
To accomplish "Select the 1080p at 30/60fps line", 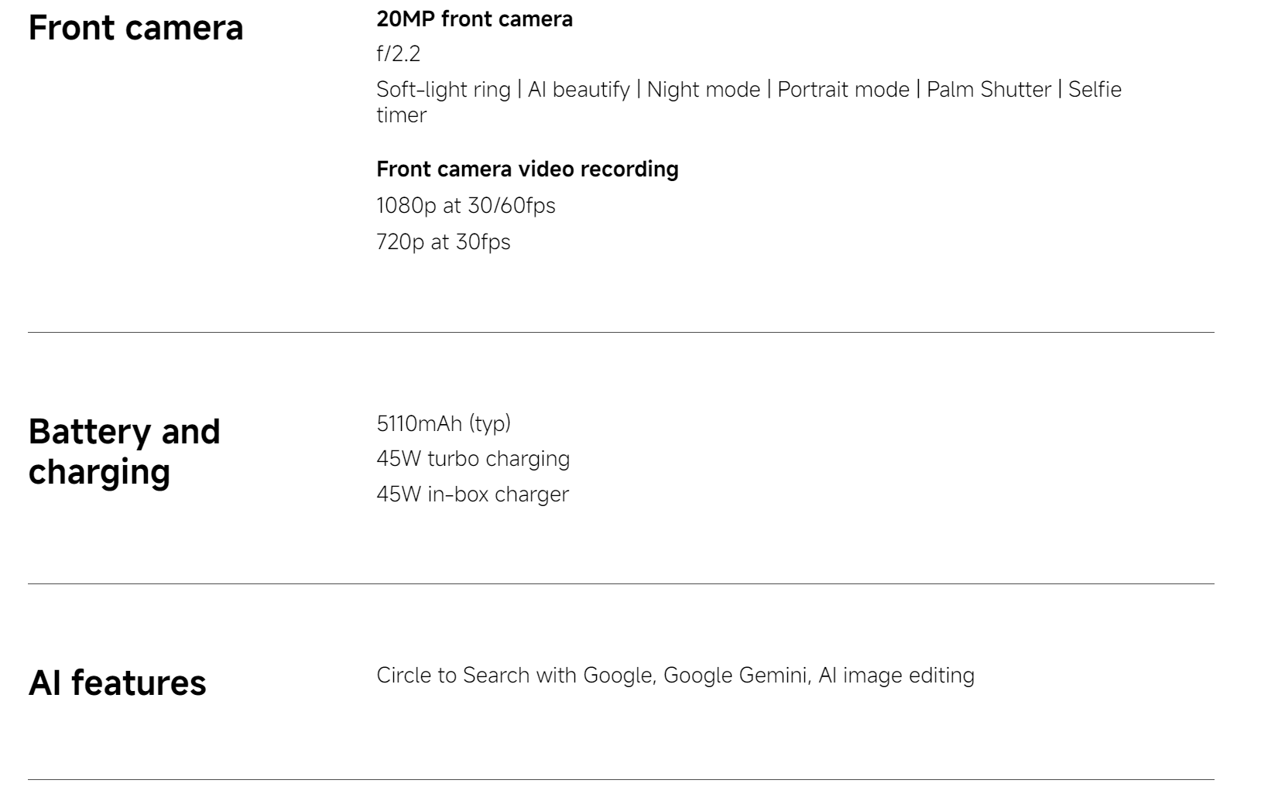I will point(466,206).
